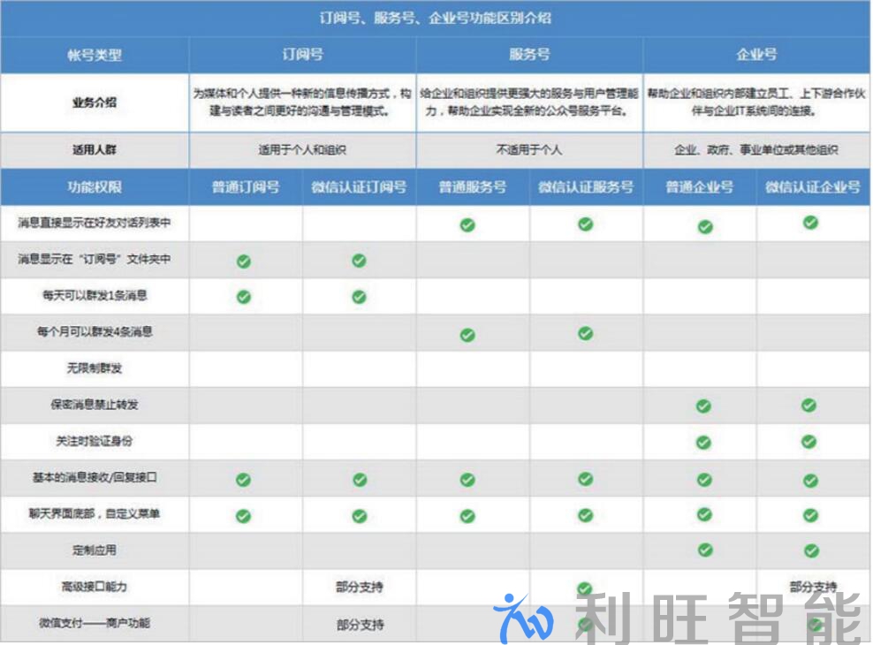Click the 普通企业号 checkmark in 自定义菜单 row

click(x=704, y=513)
